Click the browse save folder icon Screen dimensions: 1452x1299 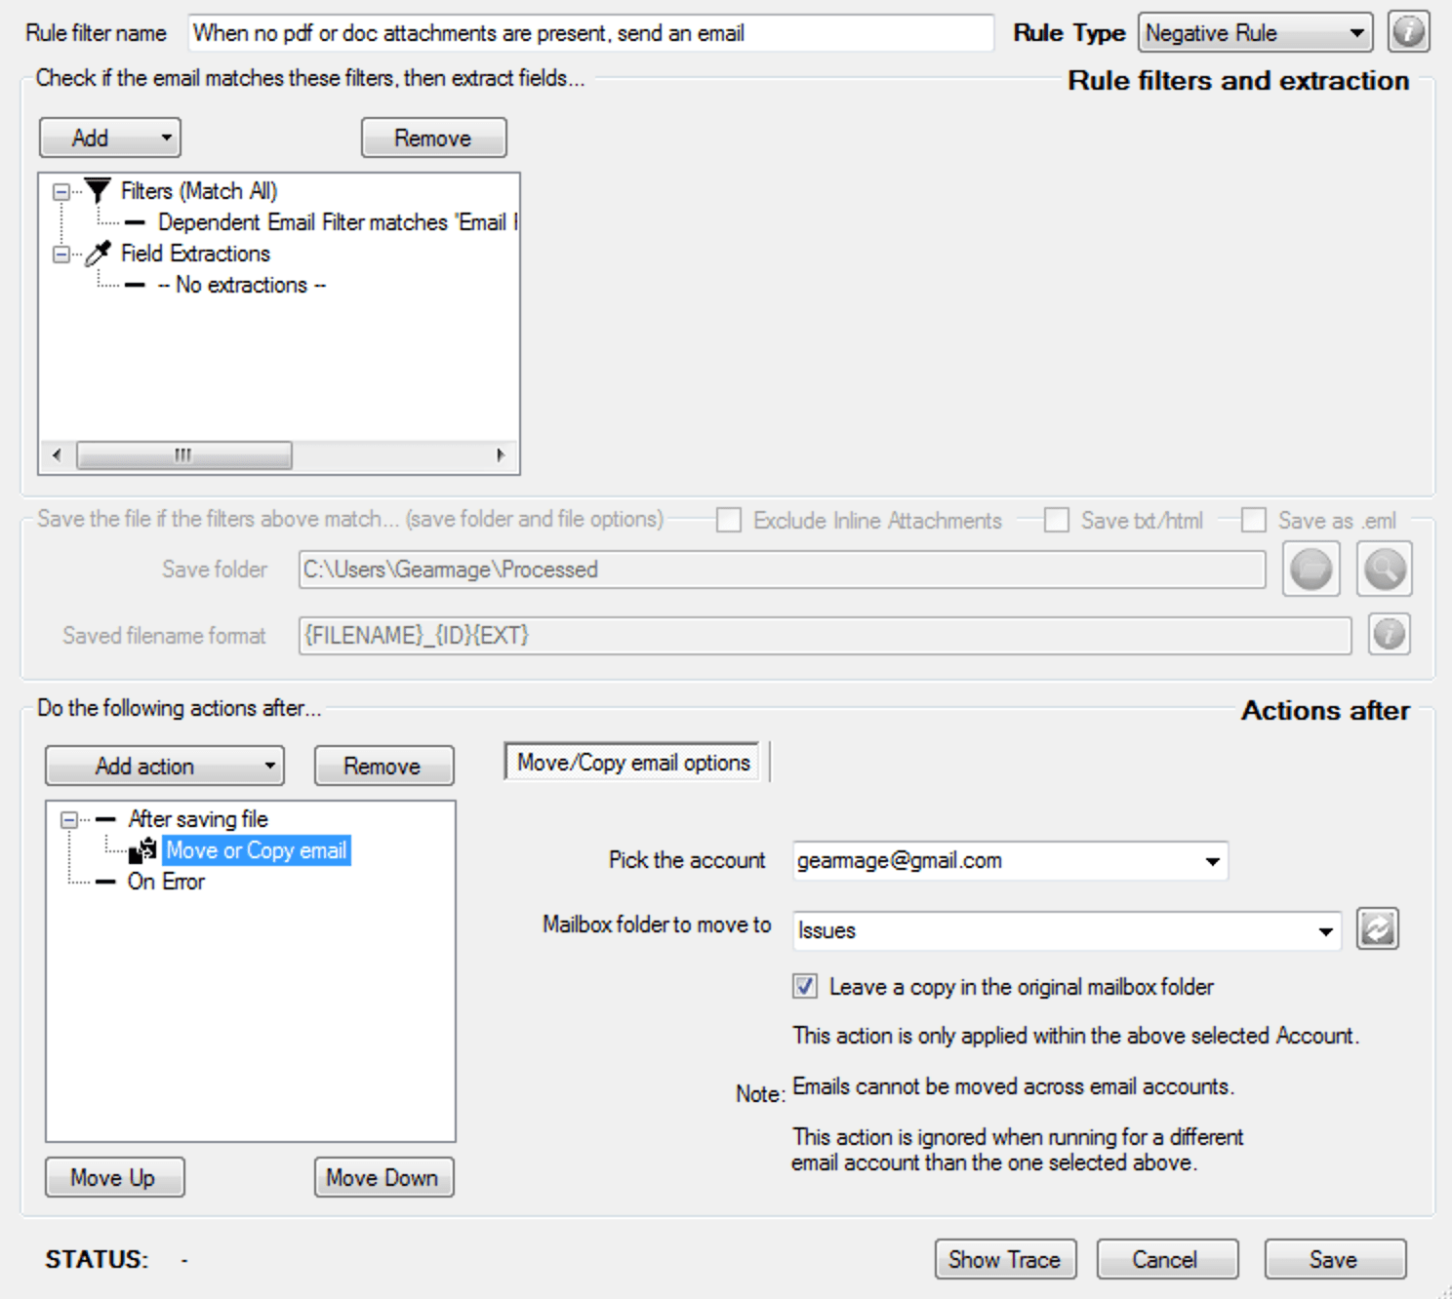pyautogui.click(x=1311, y=569)
